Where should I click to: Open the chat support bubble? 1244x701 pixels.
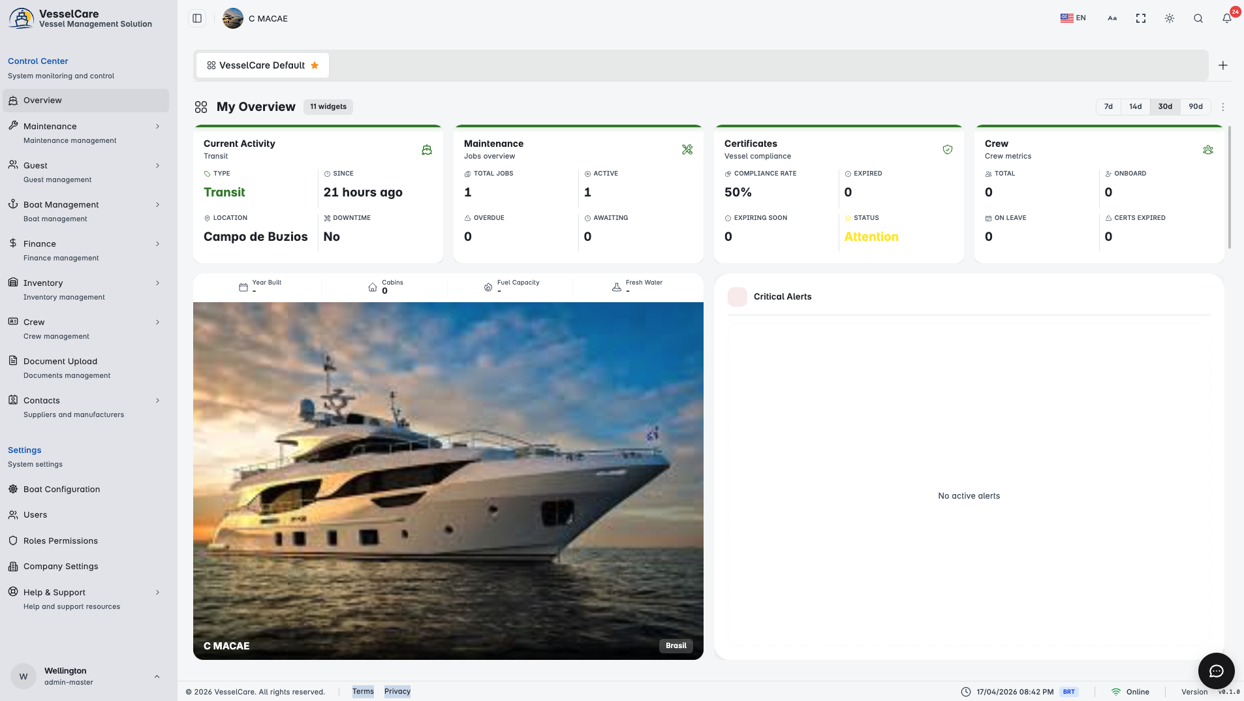[1216, 671]
